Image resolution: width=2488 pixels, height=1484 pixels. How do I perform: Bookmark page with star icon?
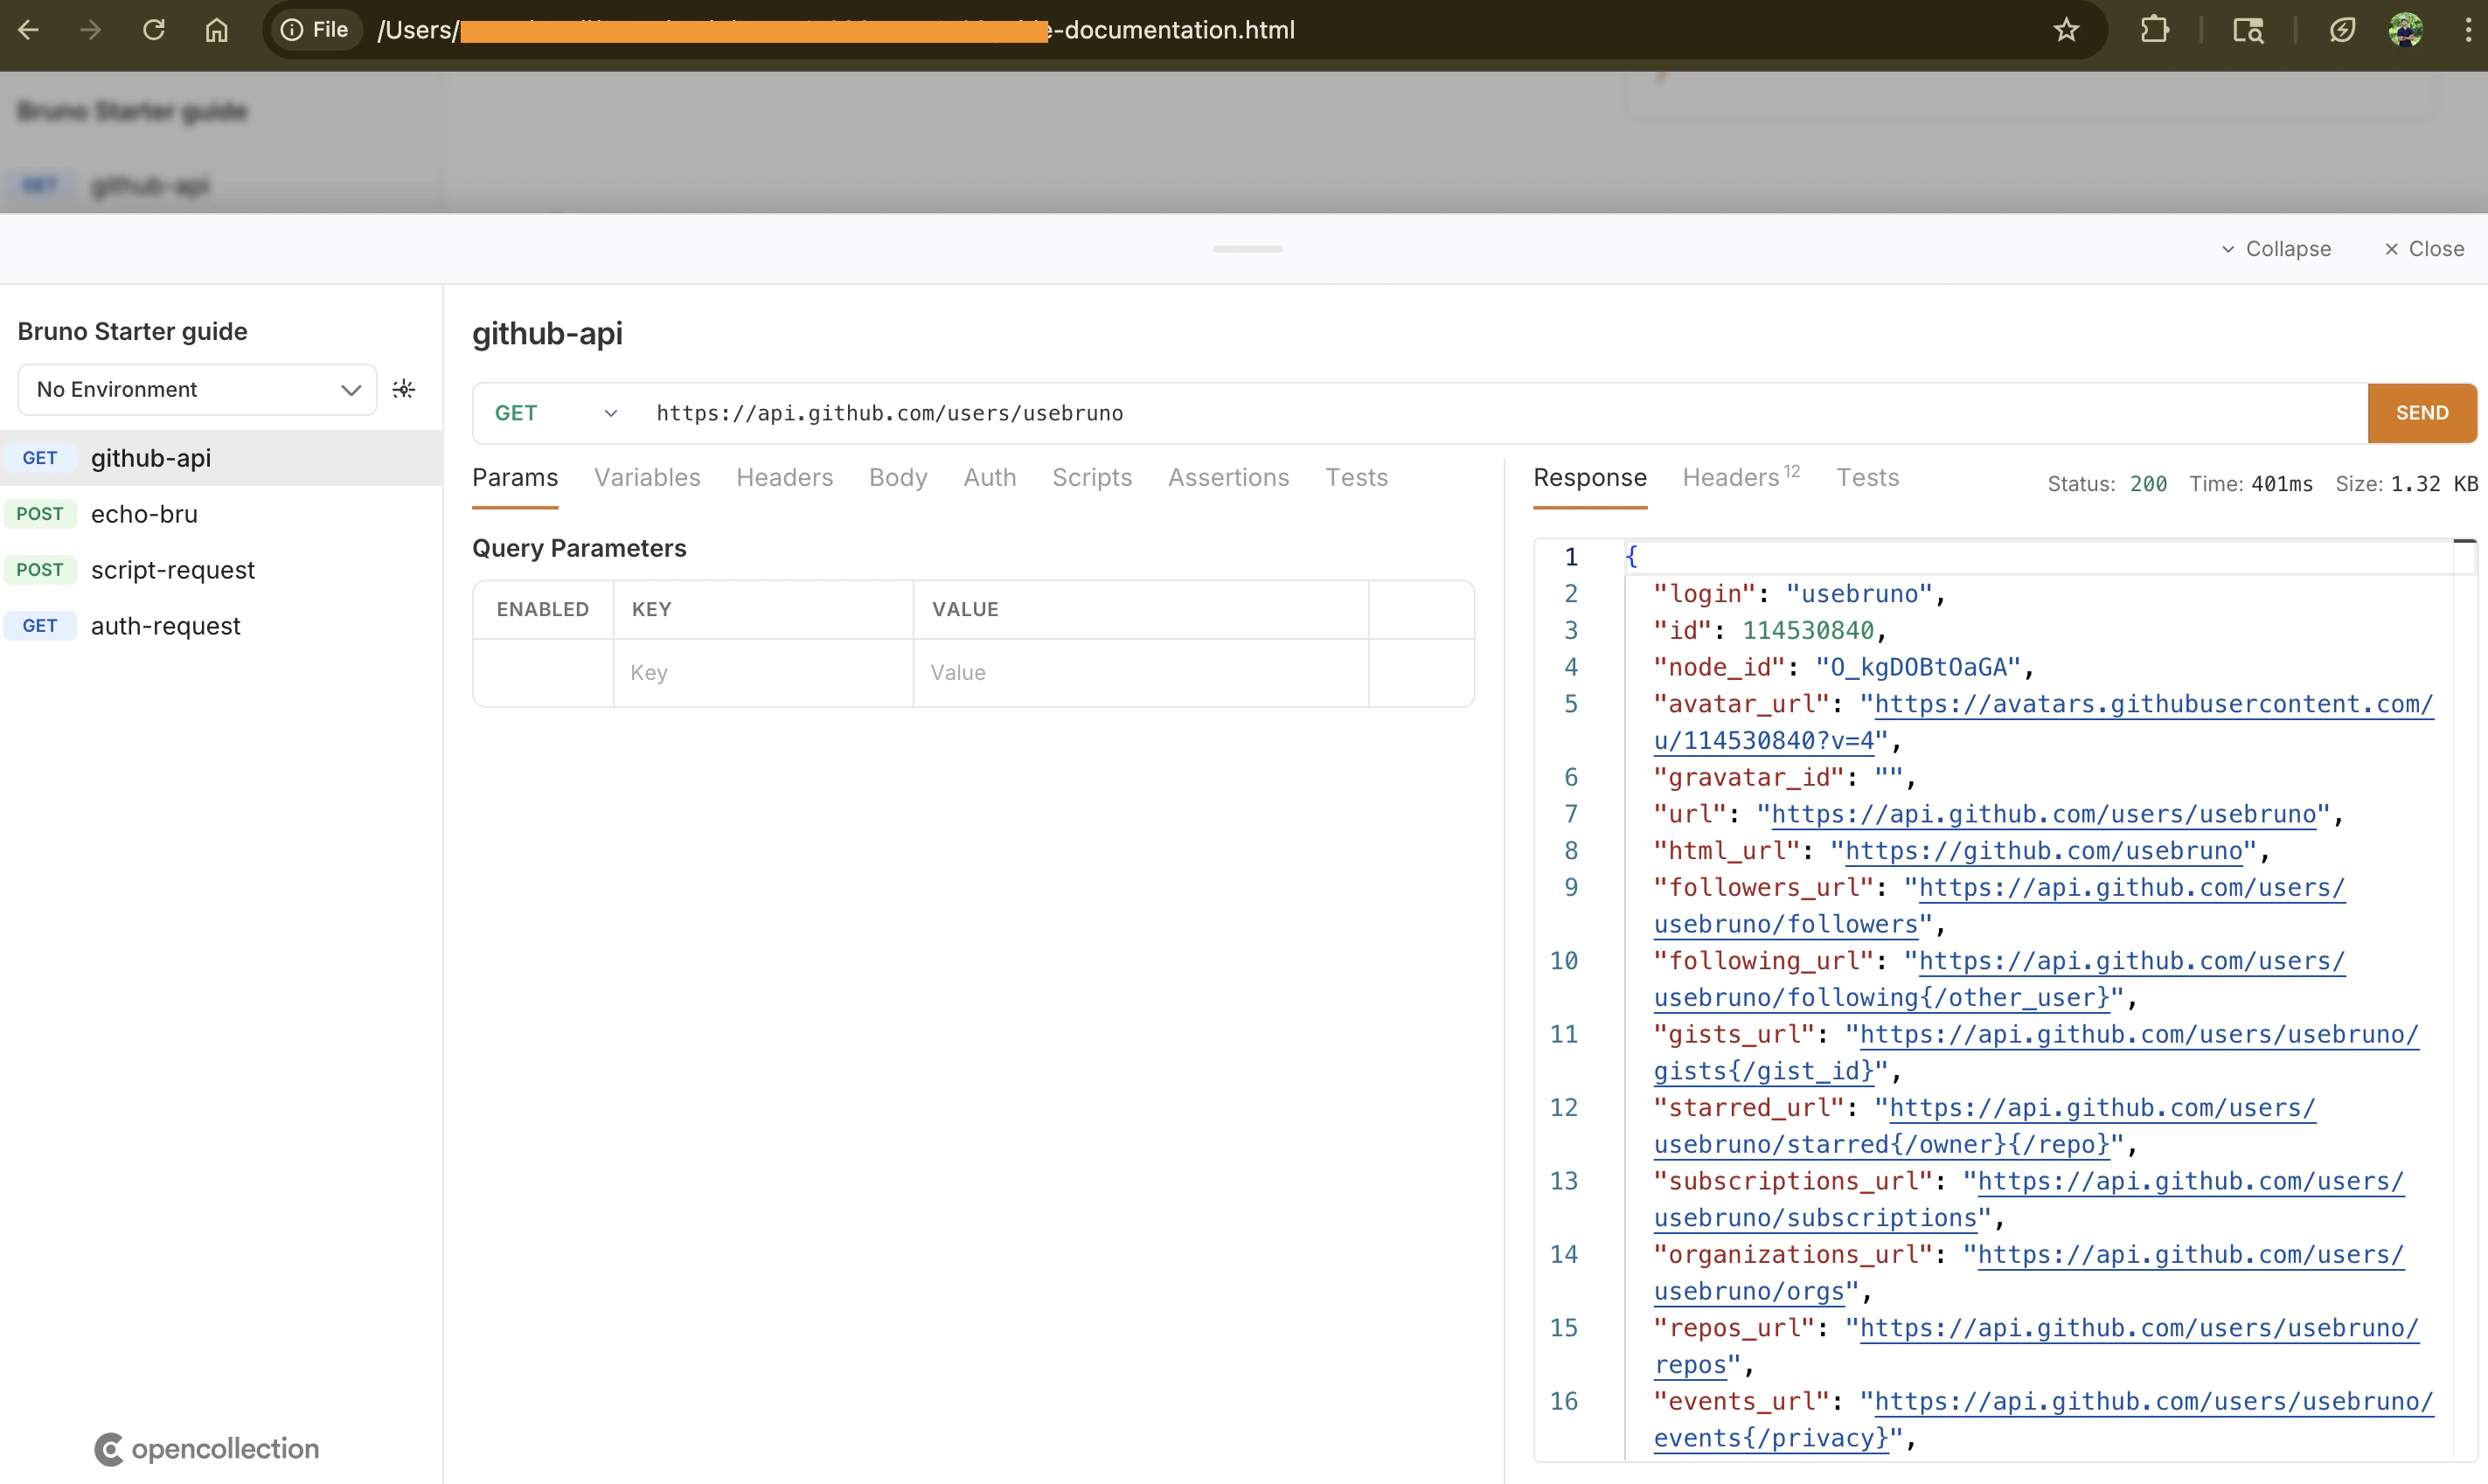(x=2066, y=30)
